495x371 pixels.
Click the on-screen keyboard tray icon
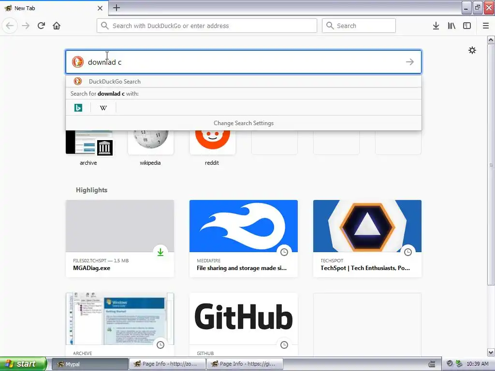point(432,364)
